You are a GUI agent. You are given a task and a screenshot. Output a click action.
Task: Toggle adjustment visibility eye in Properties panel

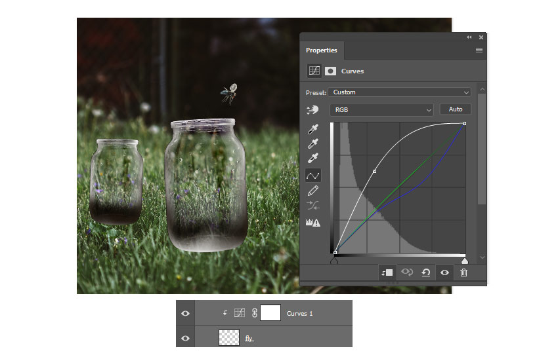click(444, 272)
